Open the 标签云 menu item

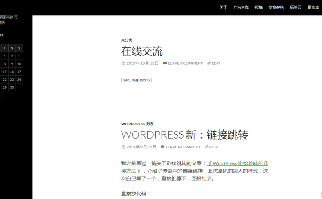coord(296,7)
